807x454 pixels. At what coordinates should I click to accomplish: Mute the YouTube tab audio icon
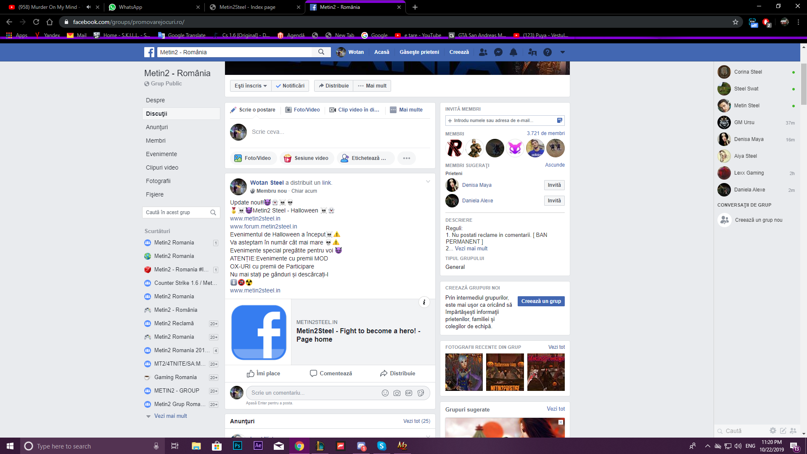pyautogui.click(x=88, y=7)
